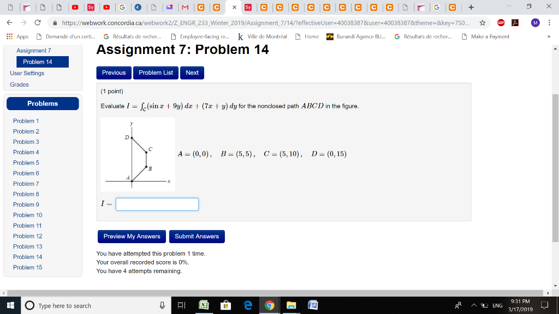Screen dimensions: 559x314
Task: Click the Submit Answers button
Action: pos(197,237)
